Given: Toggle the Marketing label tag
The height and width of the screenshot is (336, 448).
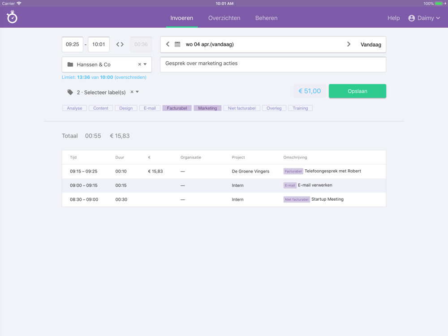Looking at the screenshot, I should pos(207,108).
